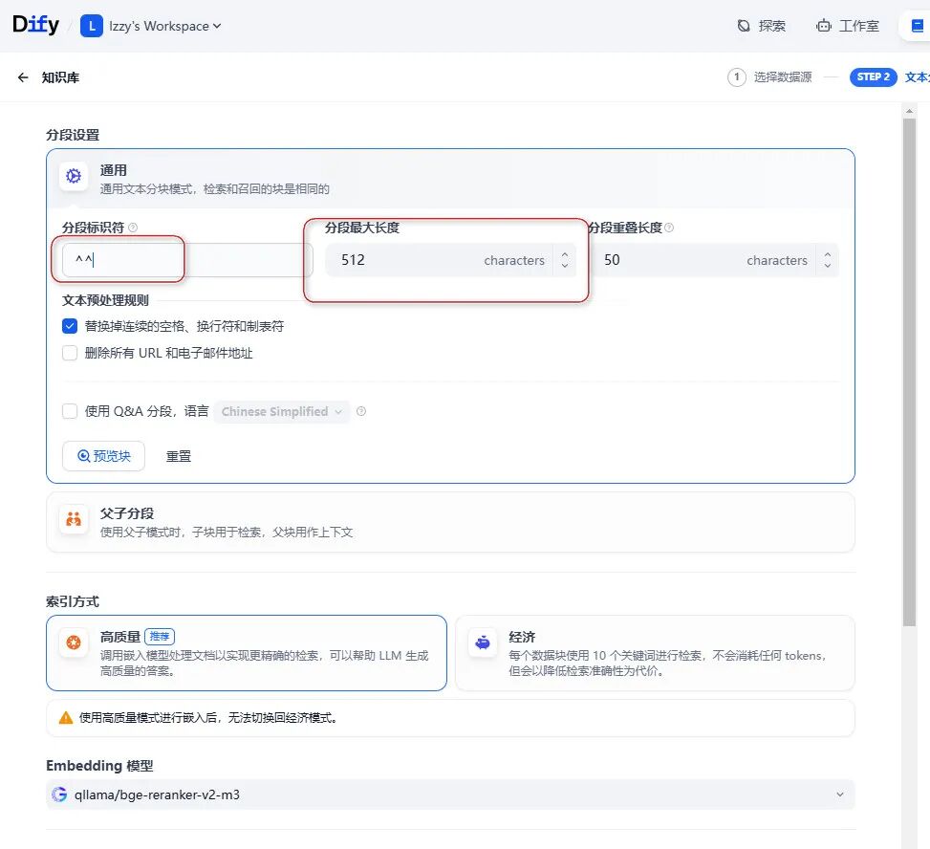The height and width of the screenshot is (849, 930).
Task: Increase 分段最大长度 with the up stepper
Action: [x=565, y=254]
